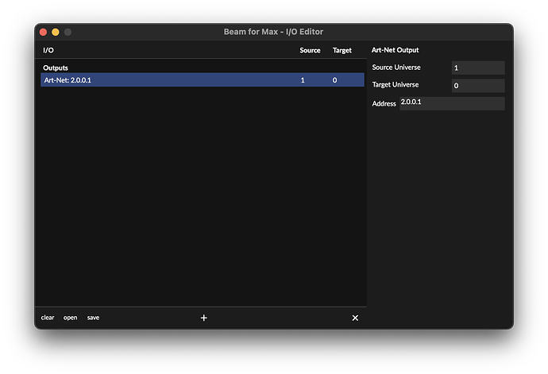Screen dimensions: 548x374
Task: Click target value 0 in Art-Net row
Action: [x=334, y=80]
